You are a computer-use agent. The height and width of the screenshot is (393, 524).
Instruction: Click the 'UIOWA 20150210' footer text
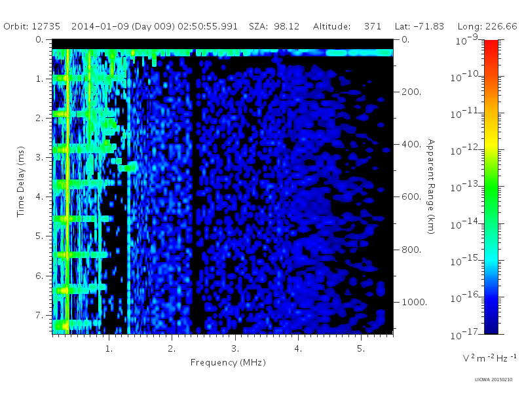493,380
